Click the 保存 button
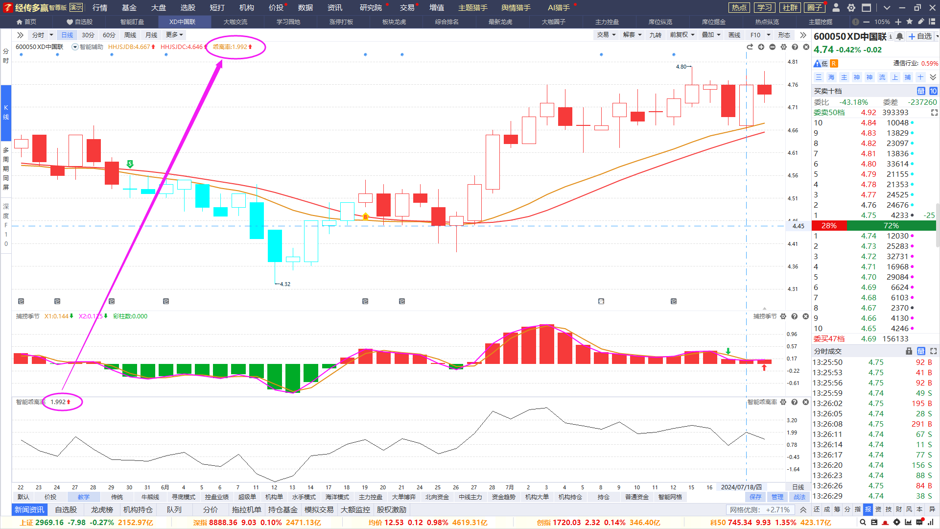The image size is (940, 529). pyautogui.click(x=755, y=497)
